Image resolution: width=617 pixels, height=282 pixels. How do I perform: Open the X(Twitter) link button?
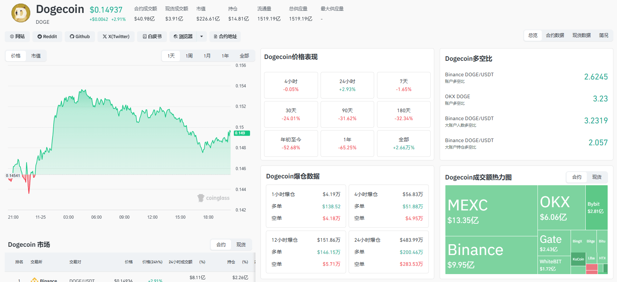(x=116, y=36)
